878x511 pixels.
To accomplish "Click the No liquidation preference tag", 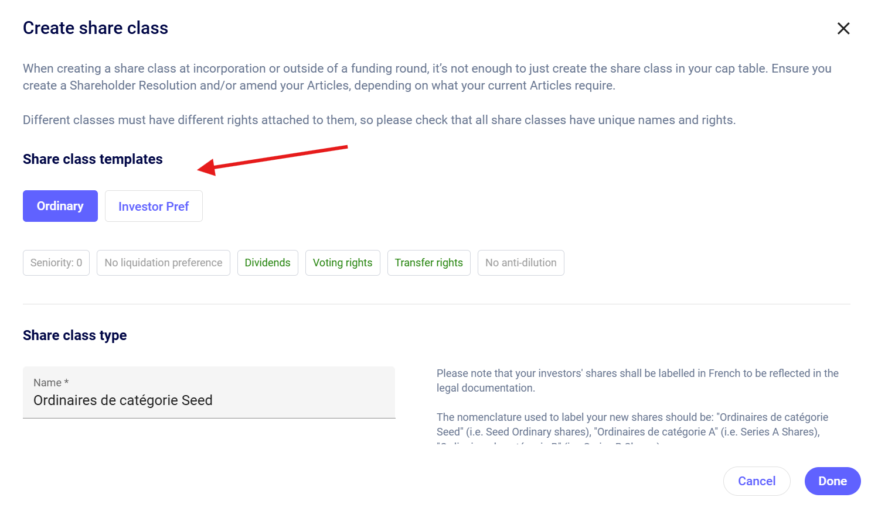I will coord(164,263).
